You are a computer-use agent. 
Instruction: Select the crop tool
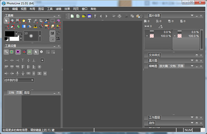(41, 21)
